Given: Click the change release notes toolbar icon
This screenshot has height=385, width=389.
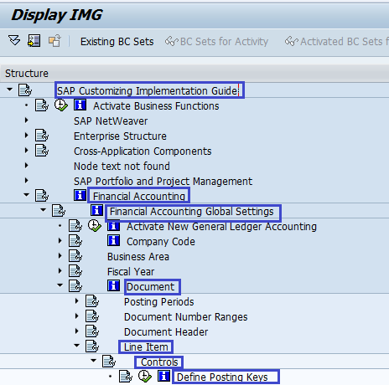Looking at the screenshot, I should click(x=54, y=41).
